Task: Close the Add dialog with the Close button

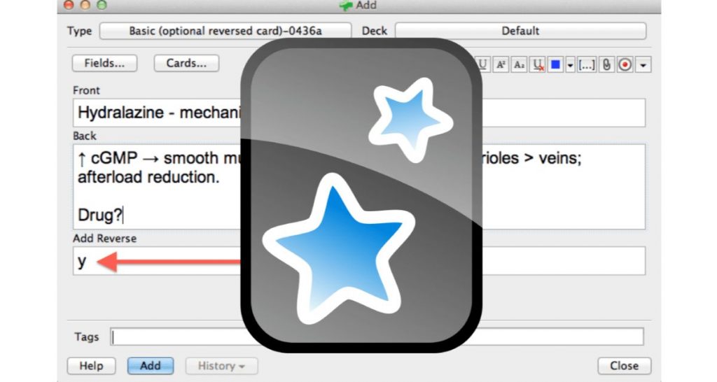Action: point(624,365)
